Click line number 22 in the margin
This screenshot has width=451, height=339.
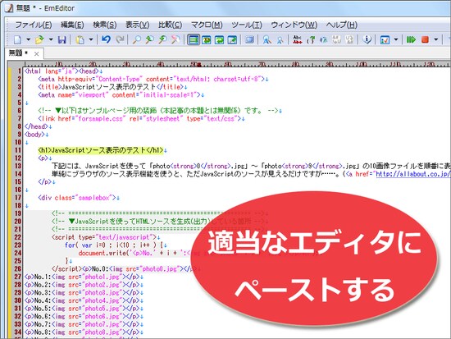pyautogui.click(x=18, y=237)
